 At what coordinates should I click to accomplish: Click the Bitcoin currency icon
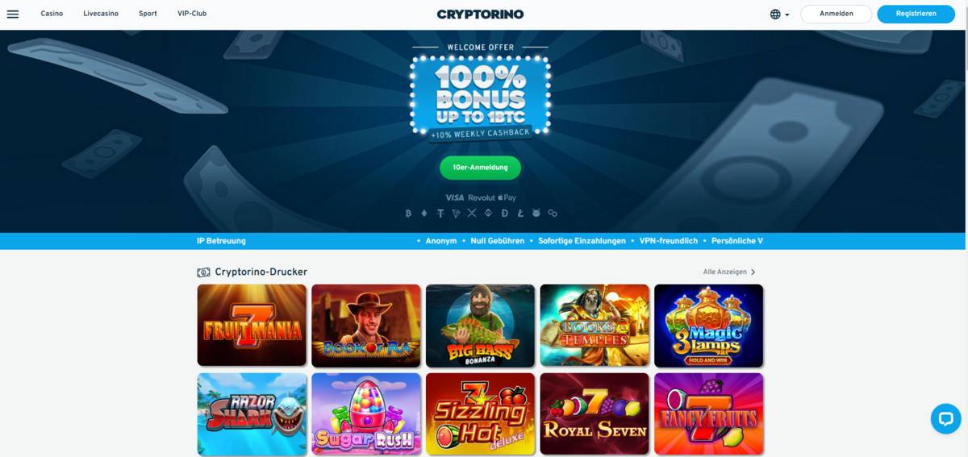(408, 214)
